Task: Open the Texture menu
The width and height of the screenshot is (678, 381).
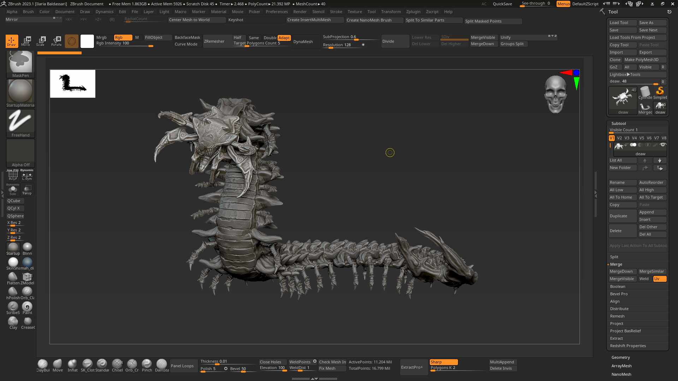Action: pos(355,12)
